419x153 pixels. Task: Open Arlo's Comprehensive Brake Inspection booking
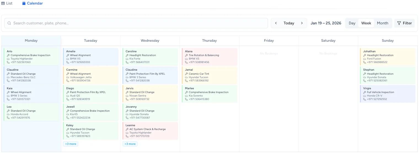[31, 57]
